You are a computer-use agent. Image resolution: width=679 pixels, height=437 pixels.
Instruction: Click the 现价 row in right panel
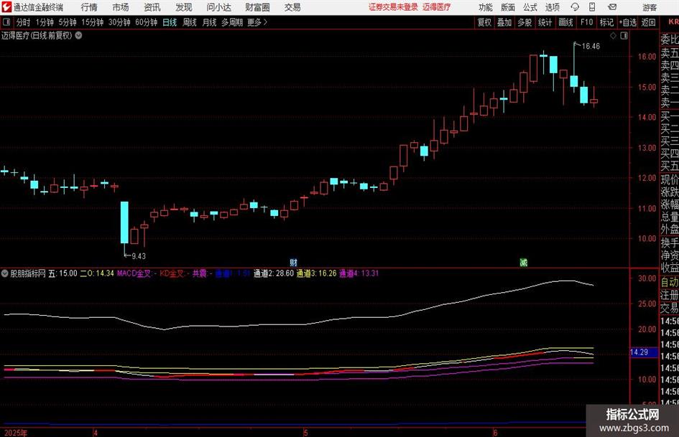(x=670, y=179)
